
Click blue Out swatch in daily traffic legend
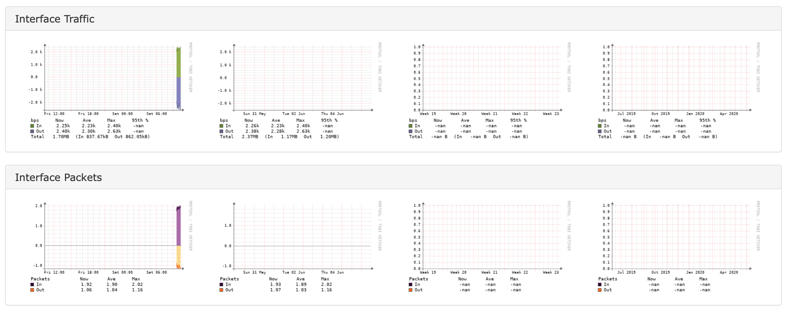(x=32, y=131)
